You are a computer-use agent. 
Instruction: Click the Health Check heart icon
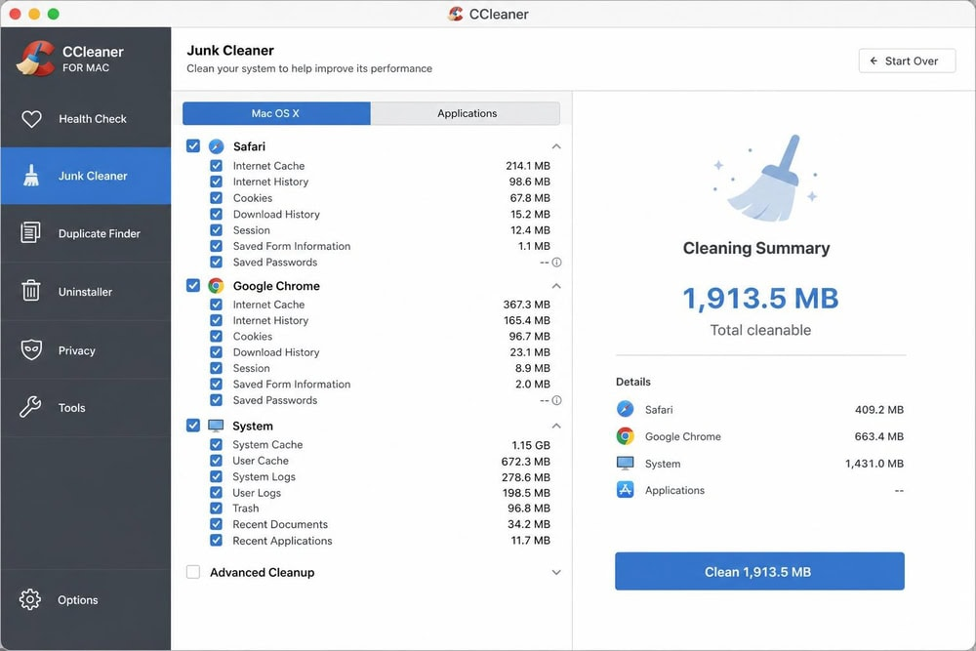[32, 119]
